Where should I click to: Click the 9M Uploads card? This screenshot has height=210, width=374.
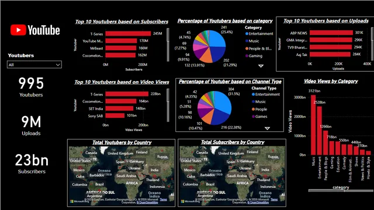pyautogui.click(x=31, y=125)
